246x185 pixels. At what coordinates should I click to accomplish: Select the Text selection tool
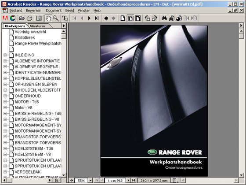tap(65, 18)
